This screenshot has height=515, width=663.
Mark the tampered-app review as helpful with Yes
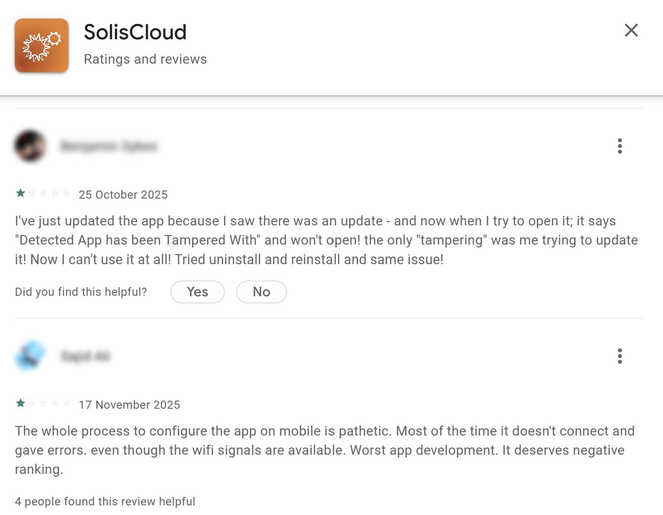click(x=197, y=291)
